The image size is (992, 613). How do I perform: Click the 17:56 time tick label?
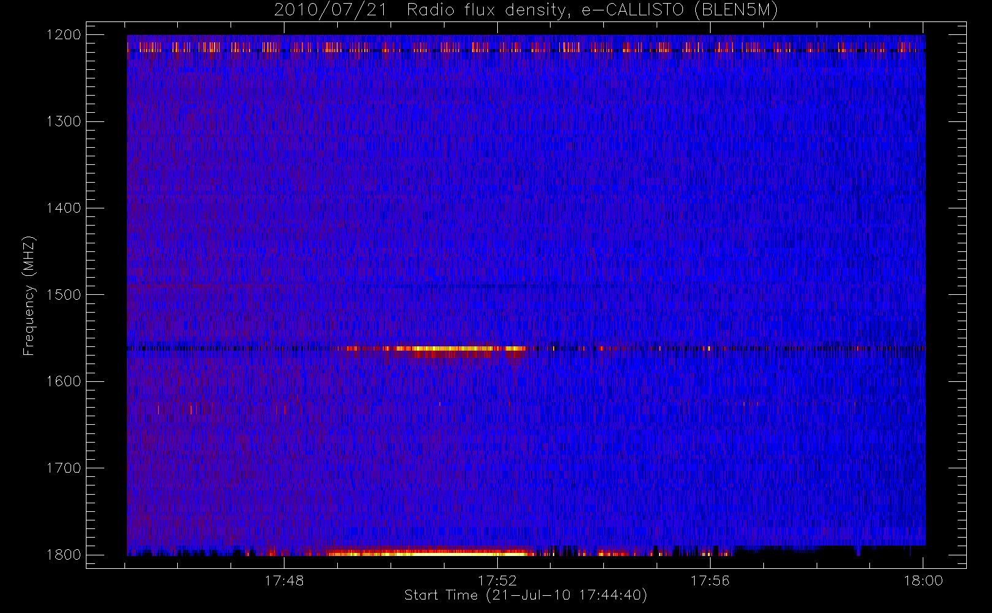(x=710, y=581)
